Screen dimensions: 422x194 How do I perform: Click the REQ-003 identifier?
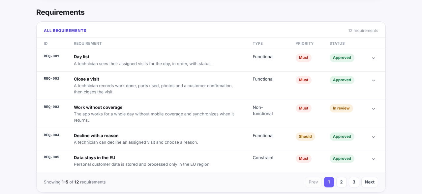coord(51,107)
